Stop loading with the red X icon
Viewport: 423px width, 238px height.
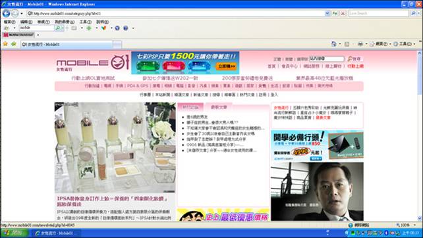coord(343,13)
